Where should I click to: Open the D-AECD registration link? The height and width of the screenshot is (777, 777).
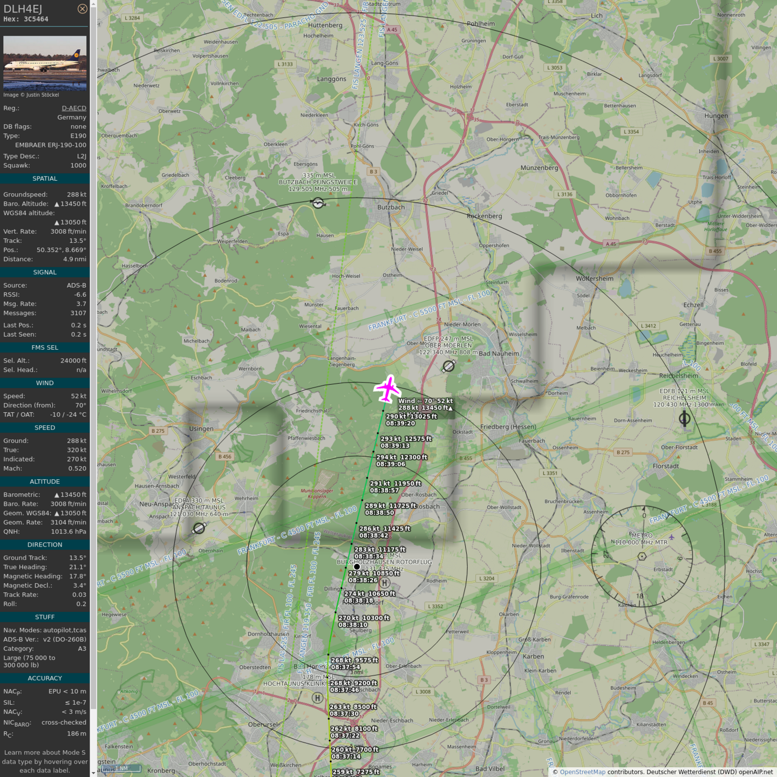74,108
